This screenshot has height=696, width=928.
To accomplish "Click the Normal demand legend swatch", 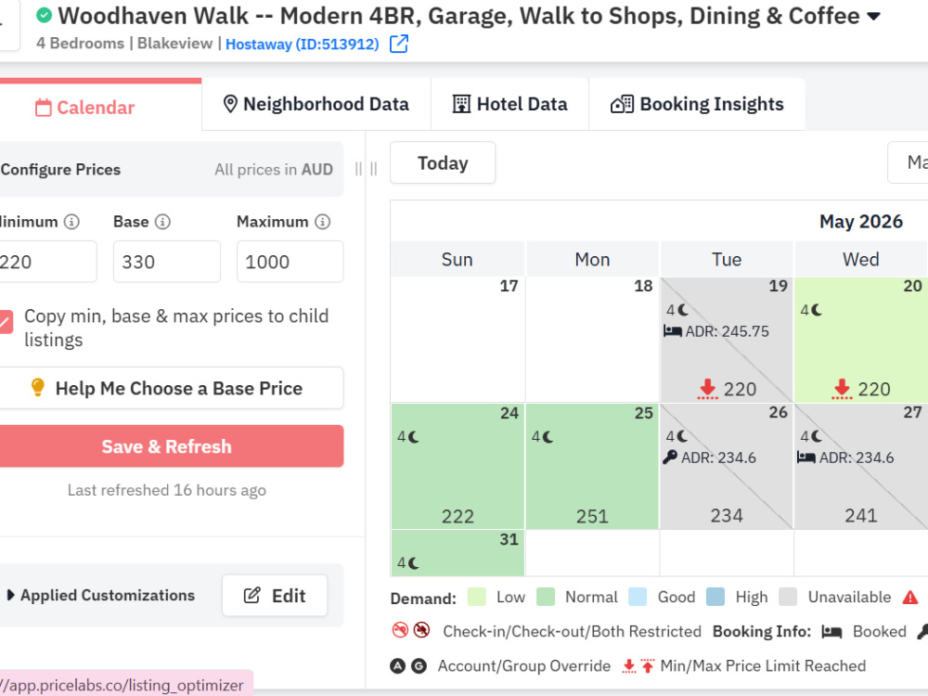I will tap(545, 597).
